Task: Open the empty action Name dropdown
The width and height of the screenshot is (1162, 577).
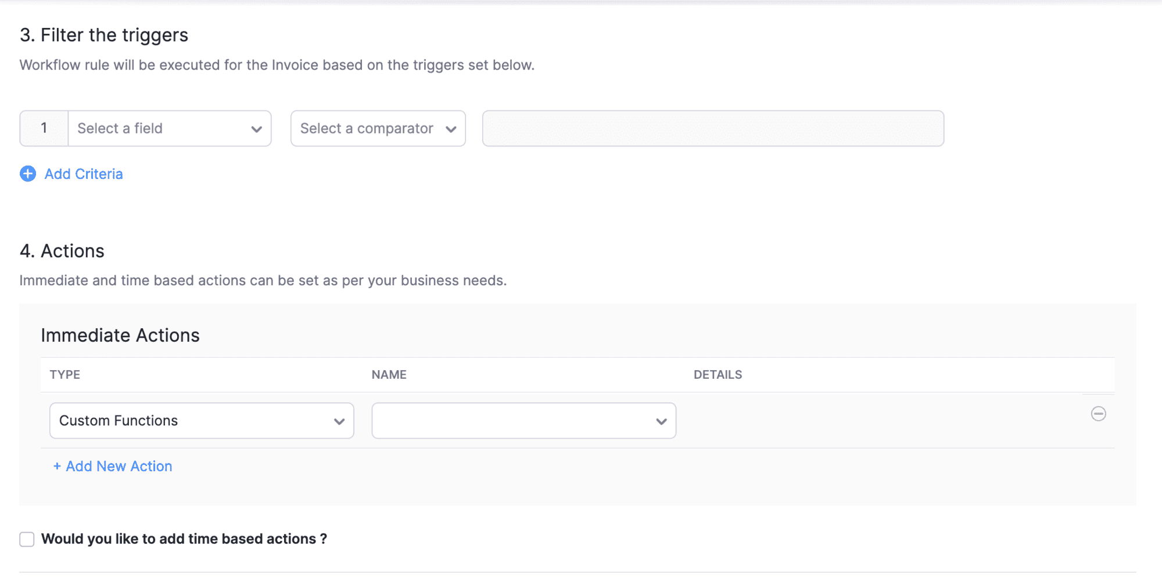Action: 514,421
